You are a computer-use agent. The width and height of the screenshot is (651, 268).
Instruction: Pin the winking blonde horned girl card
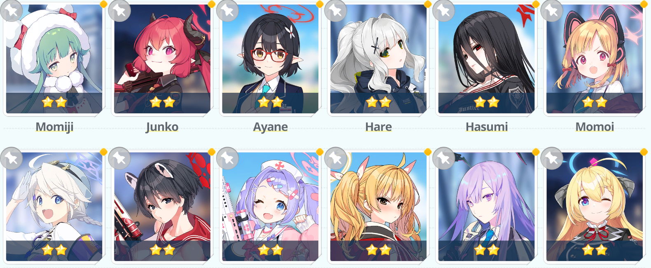tap(552, 158)
